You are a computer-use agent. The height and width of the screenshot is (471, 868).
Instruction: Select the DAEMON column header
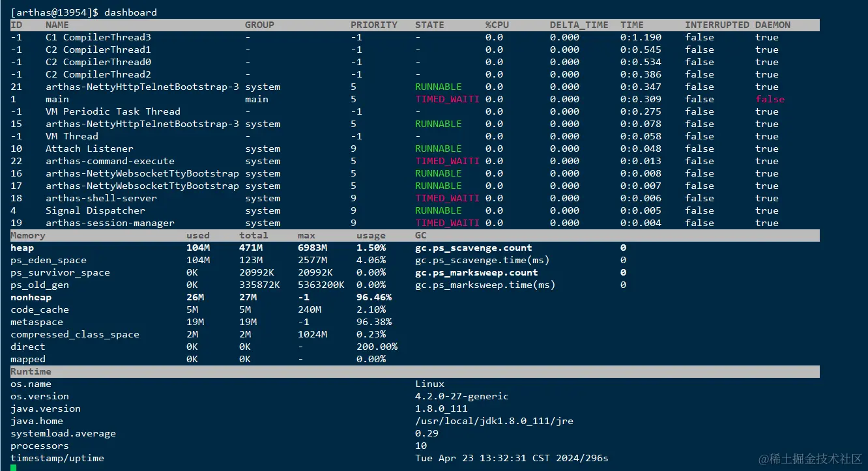[x=773, y=25]
